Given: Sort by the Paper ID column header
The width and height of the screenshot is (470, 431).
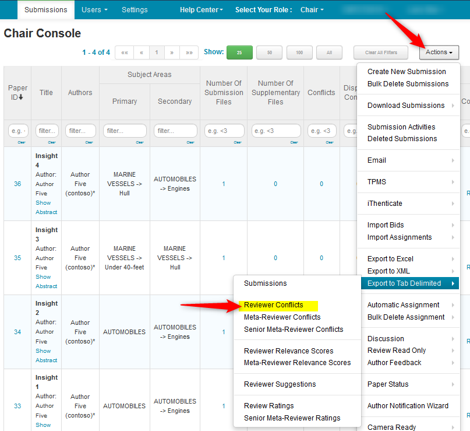Looking at the screenshot, I should pyautogui.click(x=17, y=92).
